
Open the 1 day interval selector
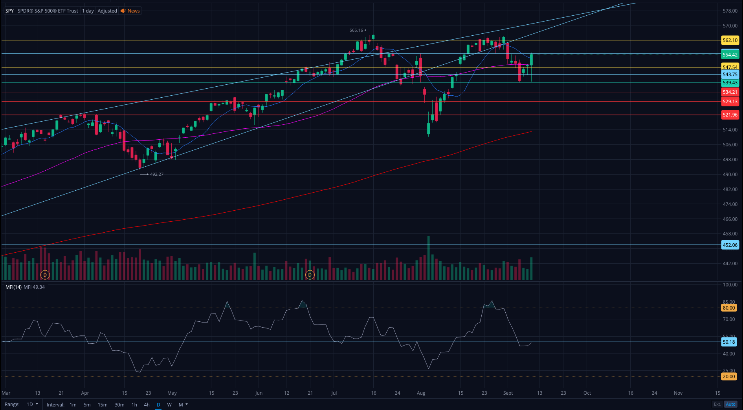click(x=88, y=11)
